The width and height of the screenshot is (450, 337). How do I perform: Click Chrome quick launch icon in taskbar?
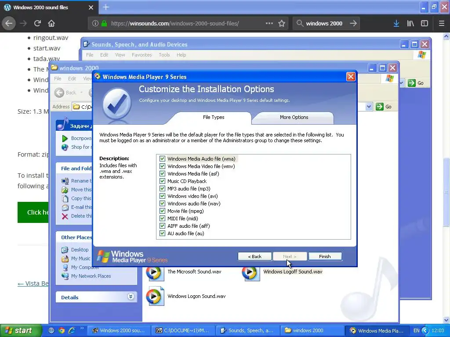click(62, 330)
